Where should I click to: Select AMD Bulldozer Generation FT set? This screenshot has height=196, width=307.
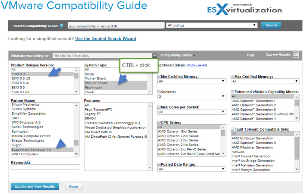(x=262, y=138)
